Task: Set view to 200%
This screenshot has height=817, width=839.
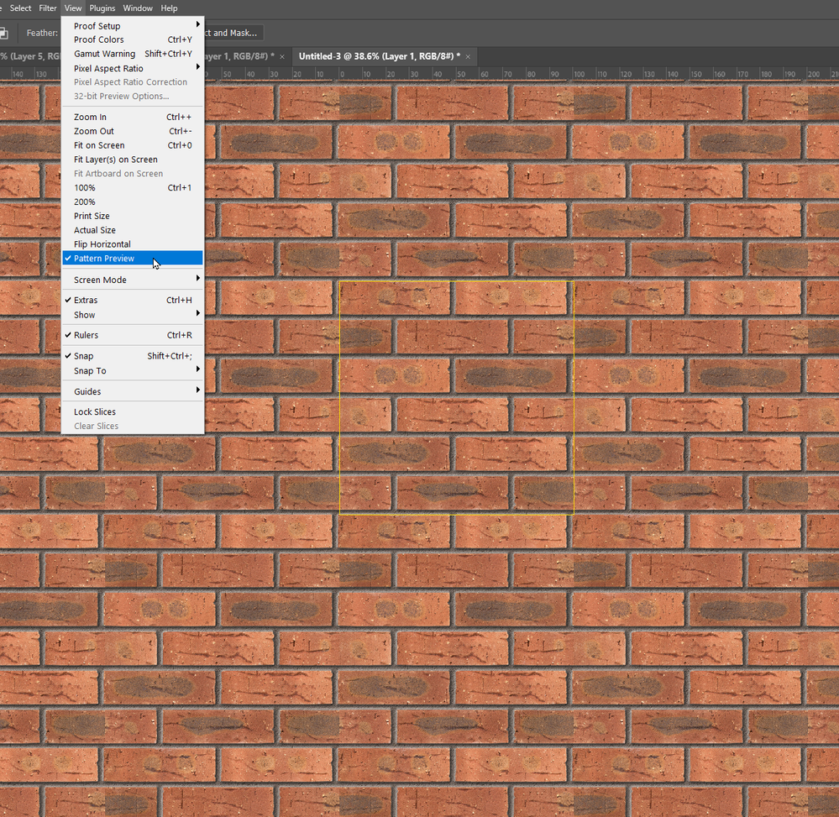Action: tap(133, 202)
